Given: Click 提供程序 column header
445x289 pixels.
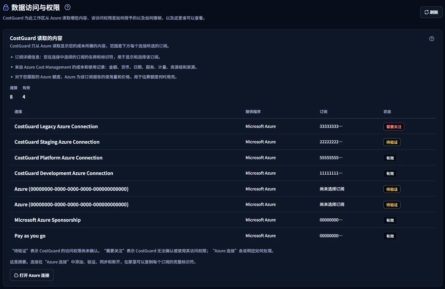Looking at the screenshot, I should (x=253, y=112).
